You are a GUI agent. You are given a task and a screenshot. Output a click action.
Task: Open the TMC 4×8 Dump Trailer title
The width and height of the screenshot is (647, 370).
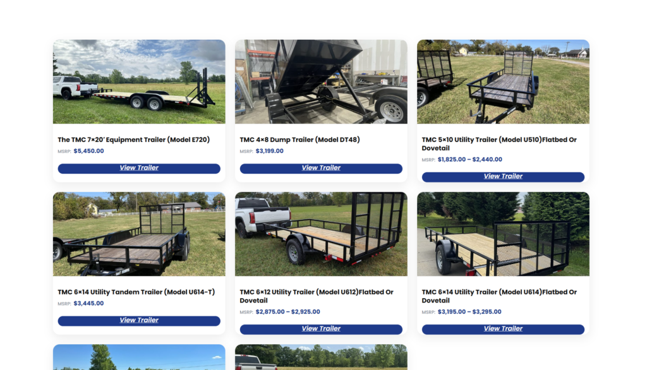pos(299,140)
